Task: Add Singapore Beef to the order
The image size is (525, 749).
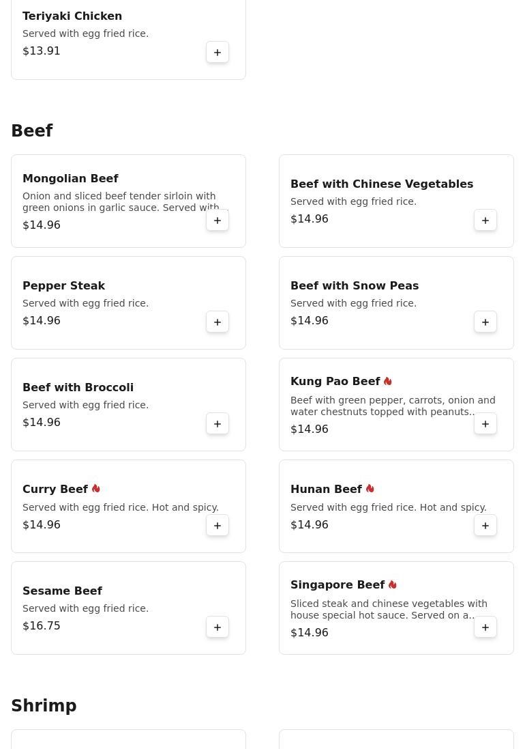Action: pyautogui.click(x=485, y=627)
